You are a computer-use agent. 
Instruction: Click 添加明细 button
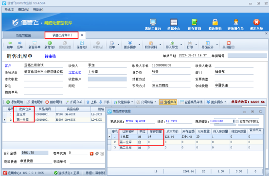(15, 102)
